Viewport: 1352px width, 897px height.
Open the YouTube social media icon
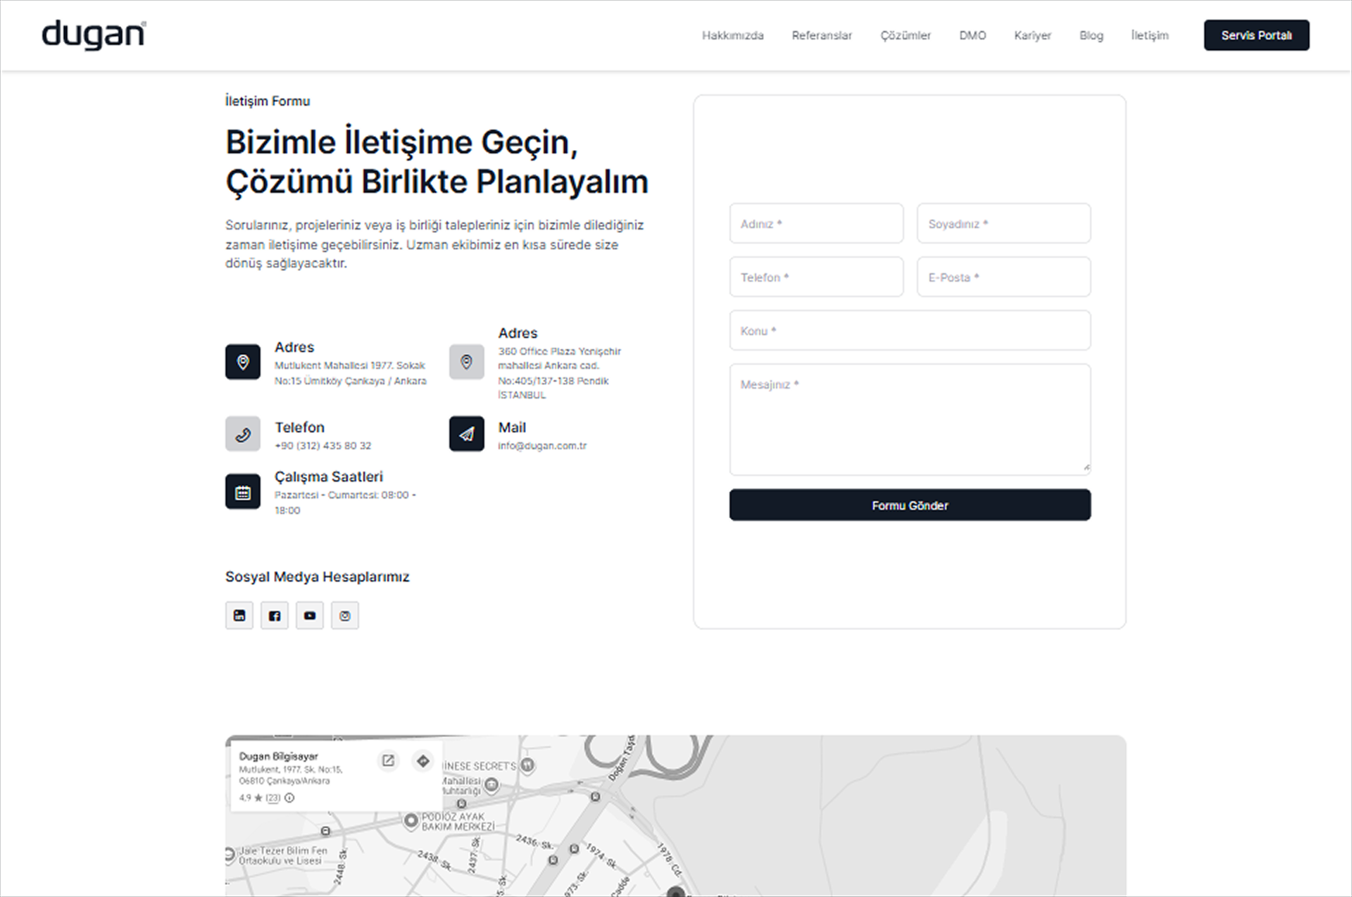[310, 615]
